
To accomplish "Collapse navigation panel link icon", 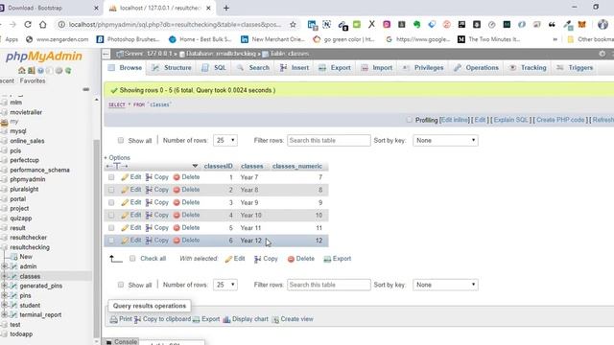I will click(x=85, y=89).
